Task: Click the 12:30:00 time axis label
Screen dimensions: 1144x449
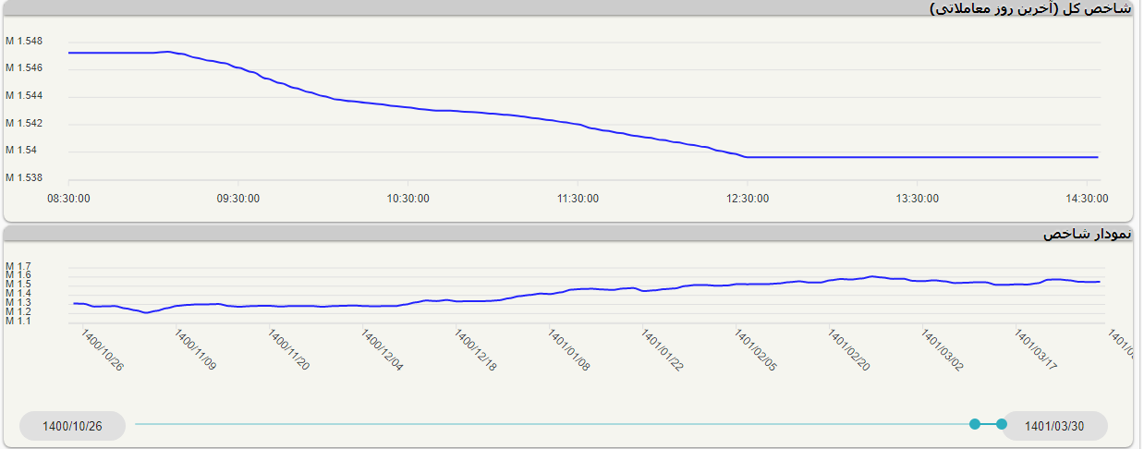Action: tap(748, 198)
